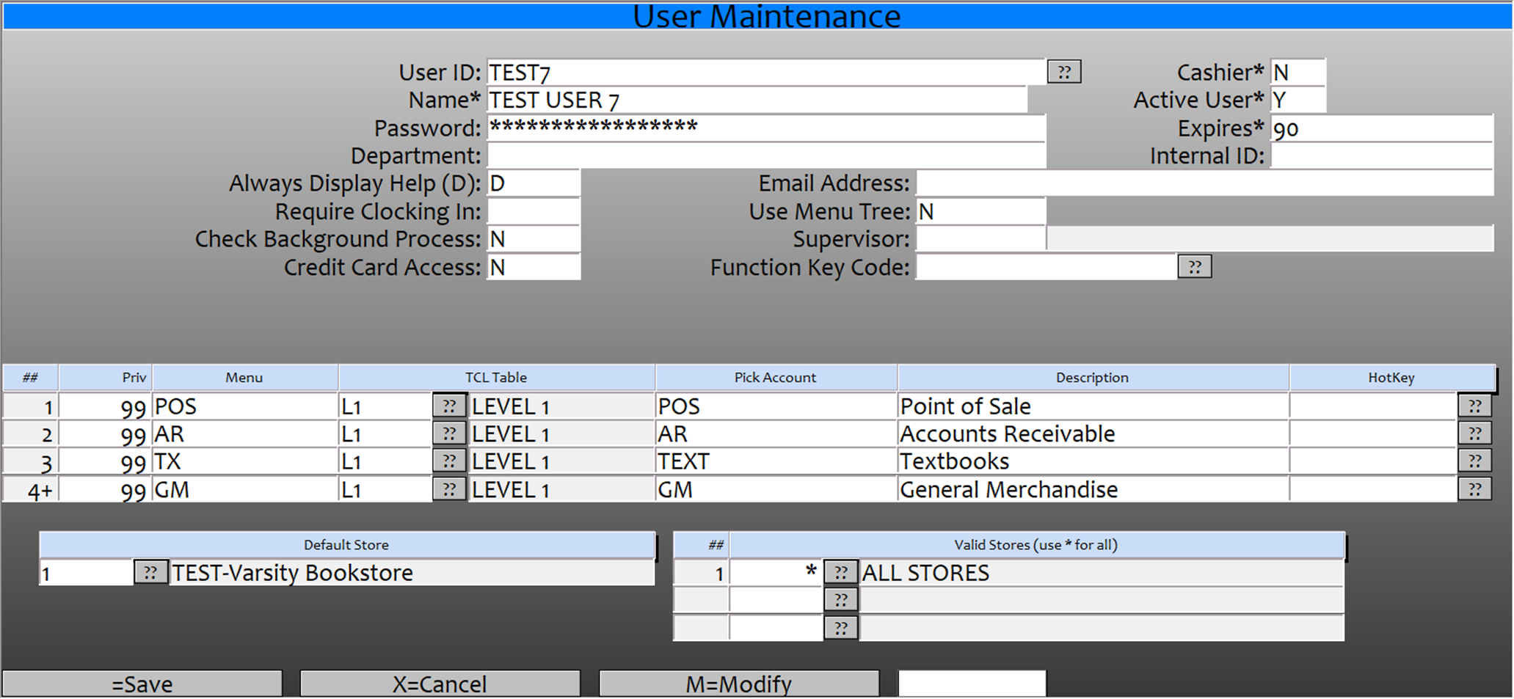Click the Menu column header

244,377
